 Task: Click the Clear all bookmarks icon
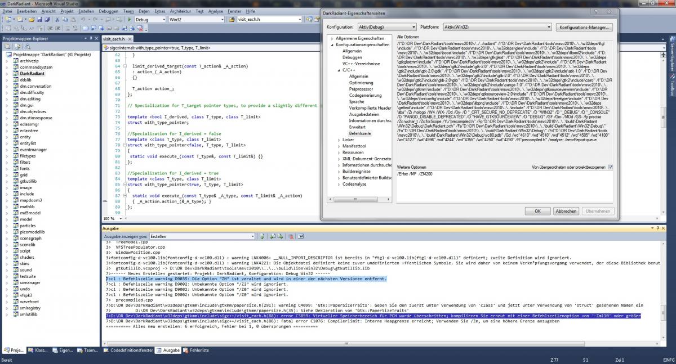click(x=139, y=28)
